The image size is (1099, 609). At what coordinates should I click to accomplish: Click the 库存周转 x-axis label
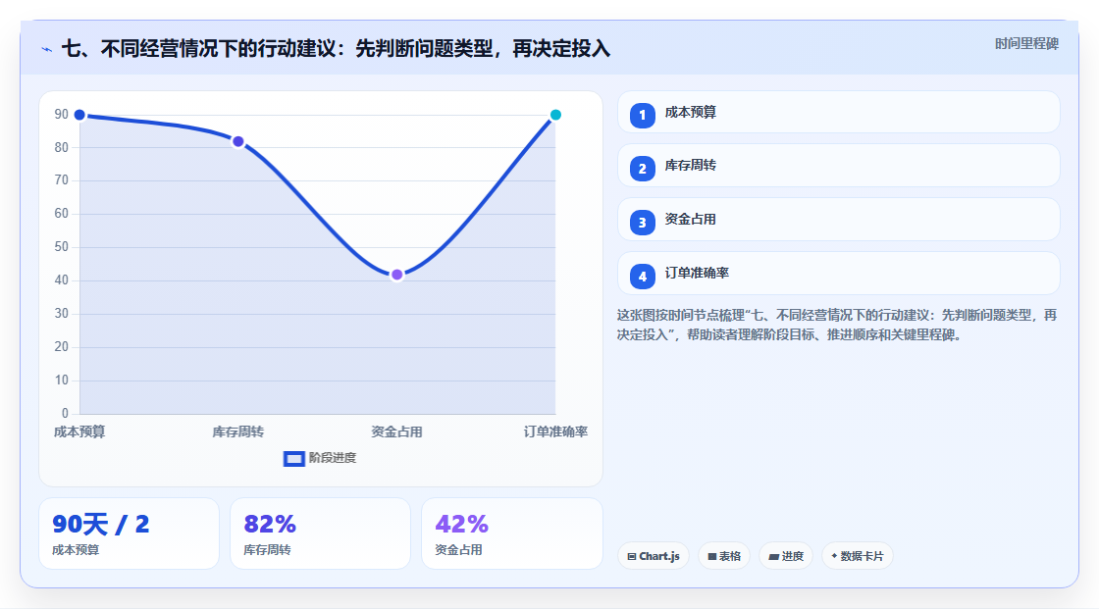point(238,431)
